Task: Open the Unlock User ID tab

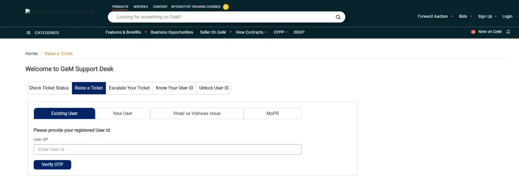Action: (214, 88)
